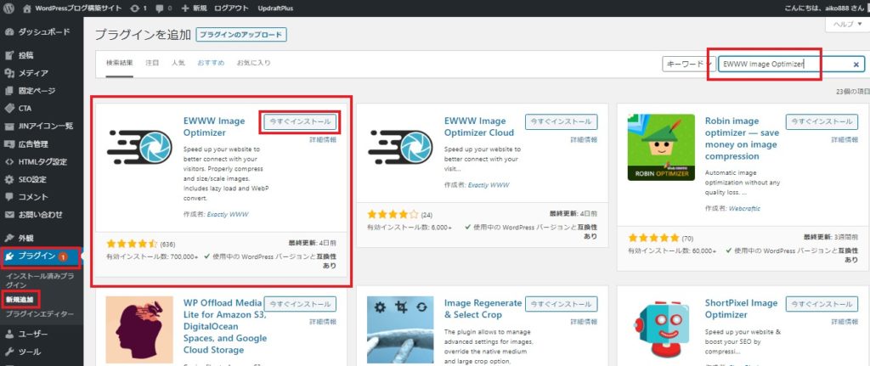The image size is (870, 366).
Task: Open WP Offload Media Lite title link
Action: click(224, 327)
